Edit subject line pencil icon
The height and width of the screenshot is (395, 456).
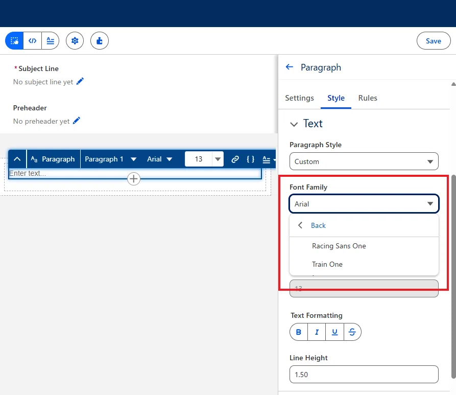80,81
